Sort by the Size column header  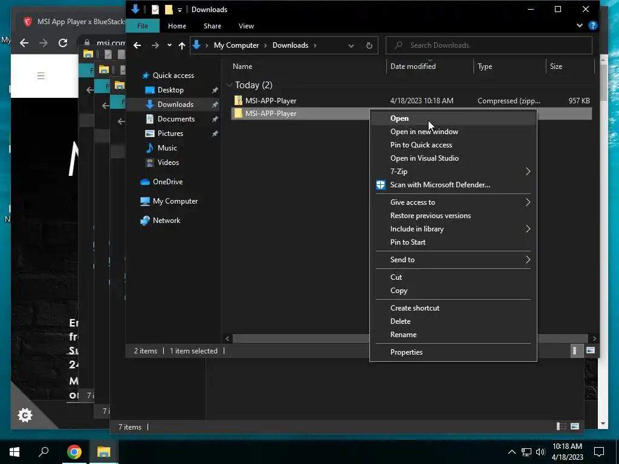[556, 66]
